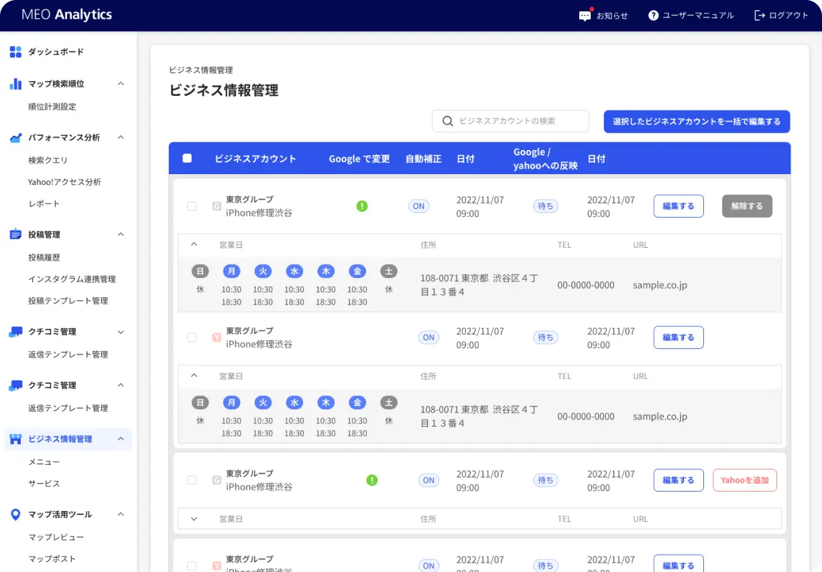Viewport: 822px width, 572px height.
Task: Open 順位計測設定 from the sidebar menu
Action: pyautogui.click(x=52, y=106)
